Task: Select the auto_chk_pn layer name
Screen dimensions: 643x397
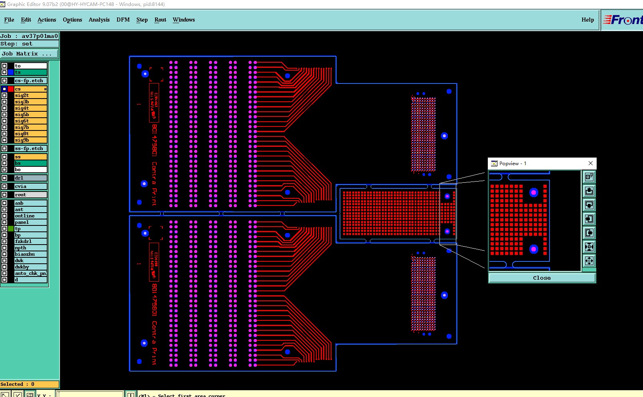Action: [x=31, y=273]
